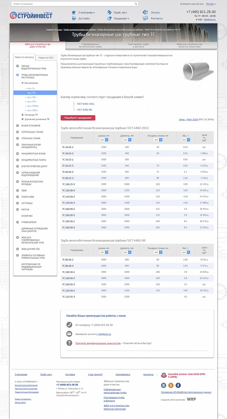Viewport: 227px width, 419px height.
Task: Open Блоки ФБС sidebar item
Action: (x=27, y=216)
